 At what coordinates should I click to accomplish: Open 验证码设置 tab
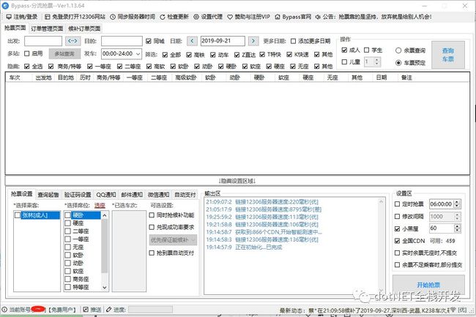[x=78, y=195]
